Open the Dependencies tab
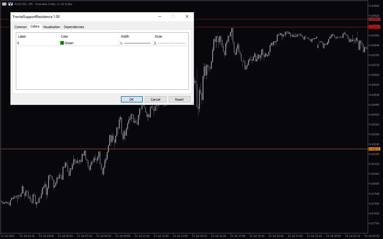The image size is (383, 239). tap(74, 27)
